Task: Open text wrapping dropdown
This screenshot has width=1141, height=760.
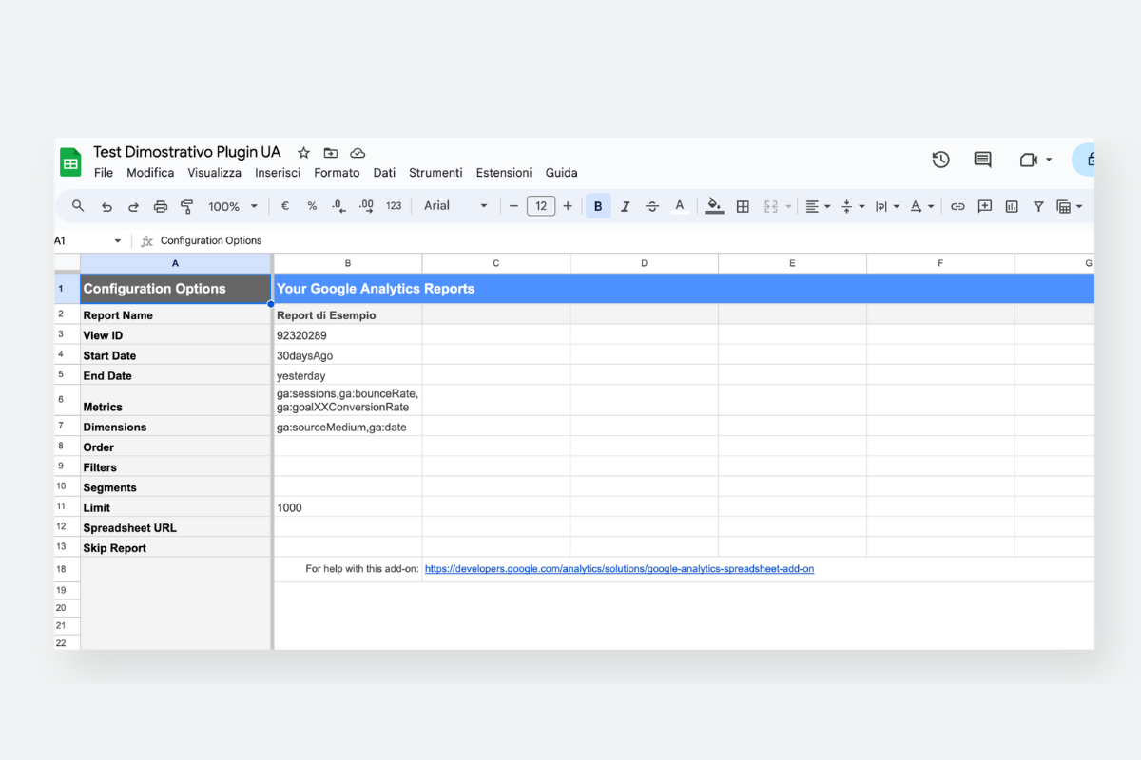Action: click(x=887, y=206)
